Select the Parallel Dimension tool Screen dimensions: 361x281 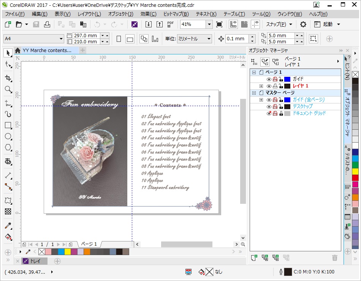pyautogui.click(x=8, y=176)
